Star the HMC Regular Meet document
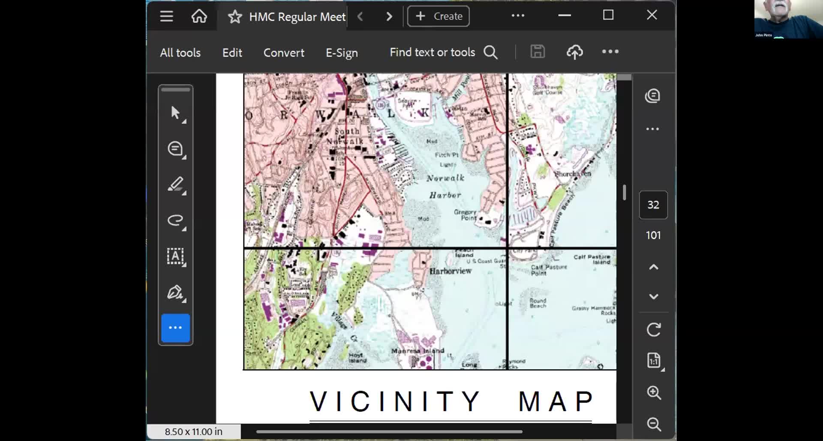823x441 pixels. (x=234, y=17)
